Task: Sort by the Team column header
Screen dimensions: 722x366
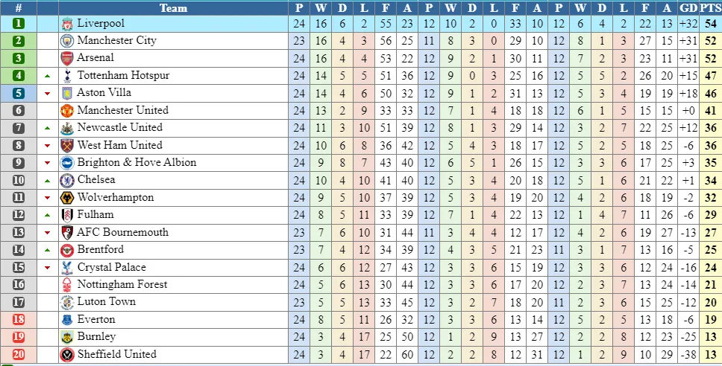Action: [173, 8]
